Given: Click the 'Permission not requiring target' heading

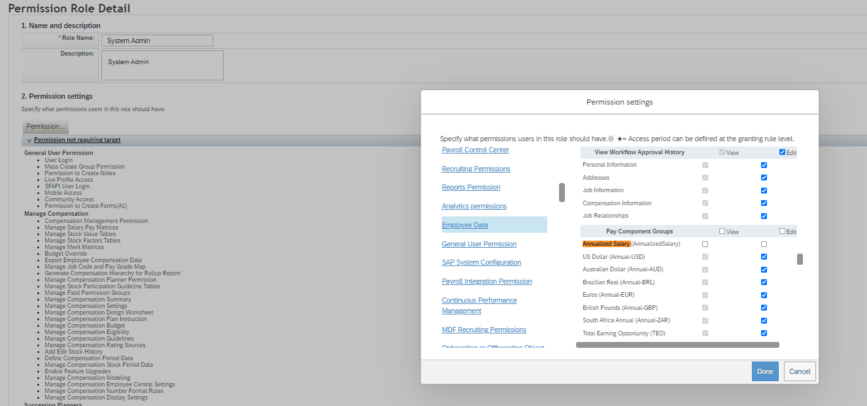Looking at the screenshot, I should click(77, 140).
